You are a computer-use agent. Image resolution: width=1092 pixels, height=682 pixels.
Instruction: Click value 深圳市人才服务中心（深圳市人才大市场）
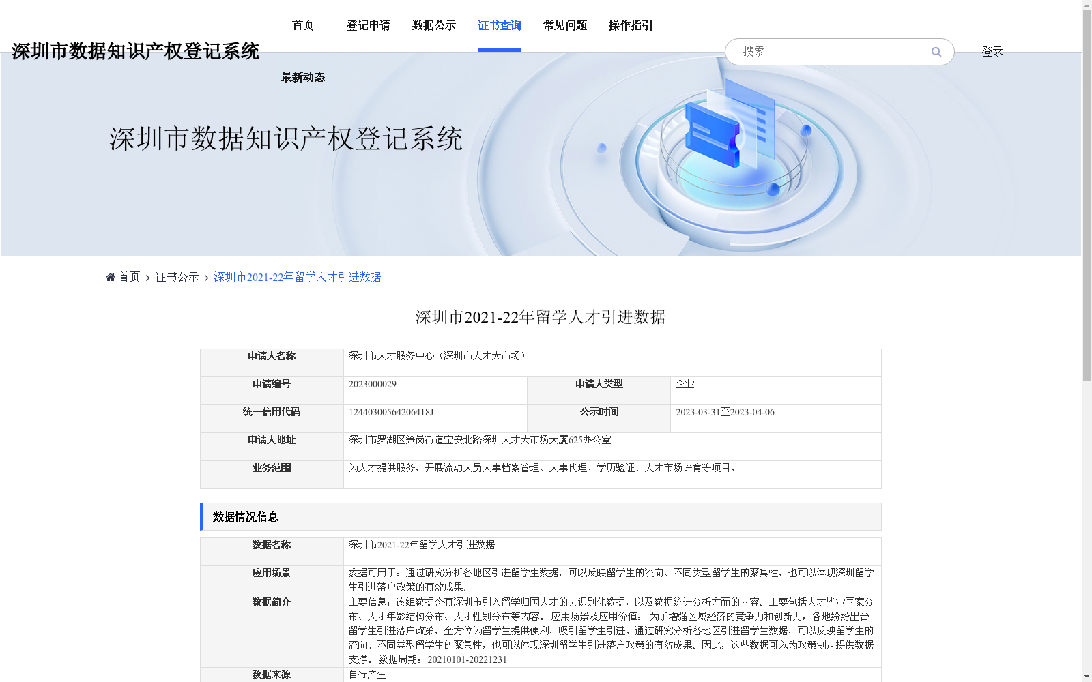coord(437,356)
